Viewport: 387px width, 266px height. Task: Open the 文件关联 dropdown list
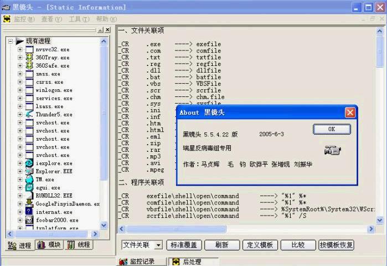158,245
